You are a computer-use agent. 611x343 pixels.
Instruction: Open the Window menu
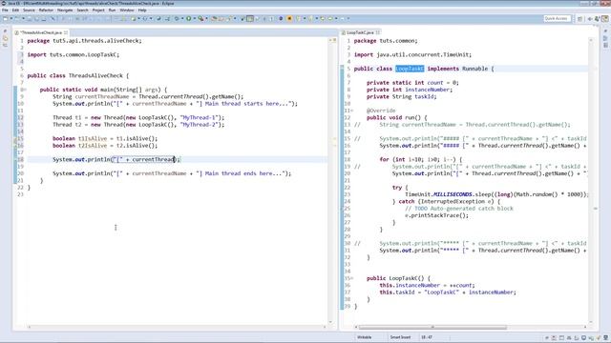[127, 10]
